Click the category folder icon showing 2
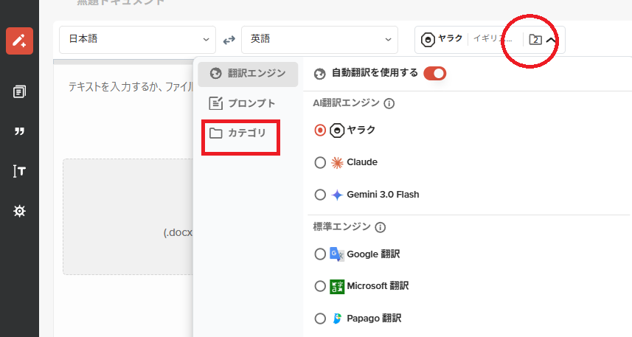Screen dimensions: 632x337 click(x=535, y=40)
